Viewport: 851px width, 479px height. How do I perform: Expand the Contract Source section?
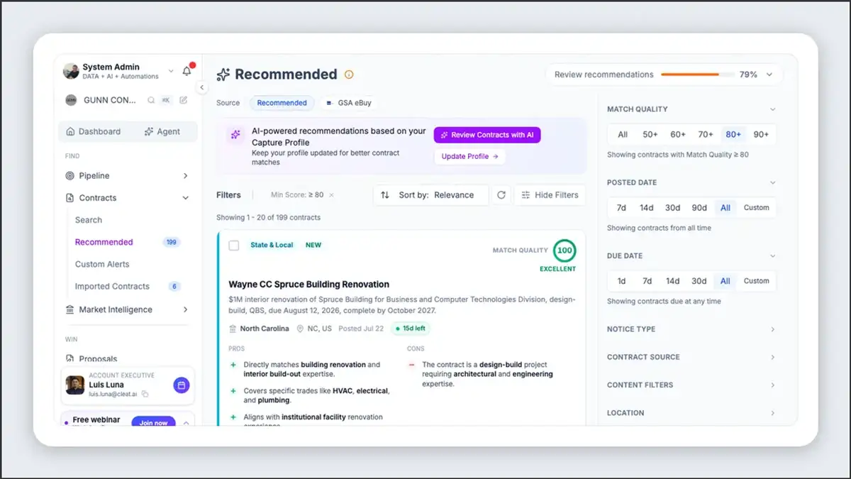click(772, 357)
